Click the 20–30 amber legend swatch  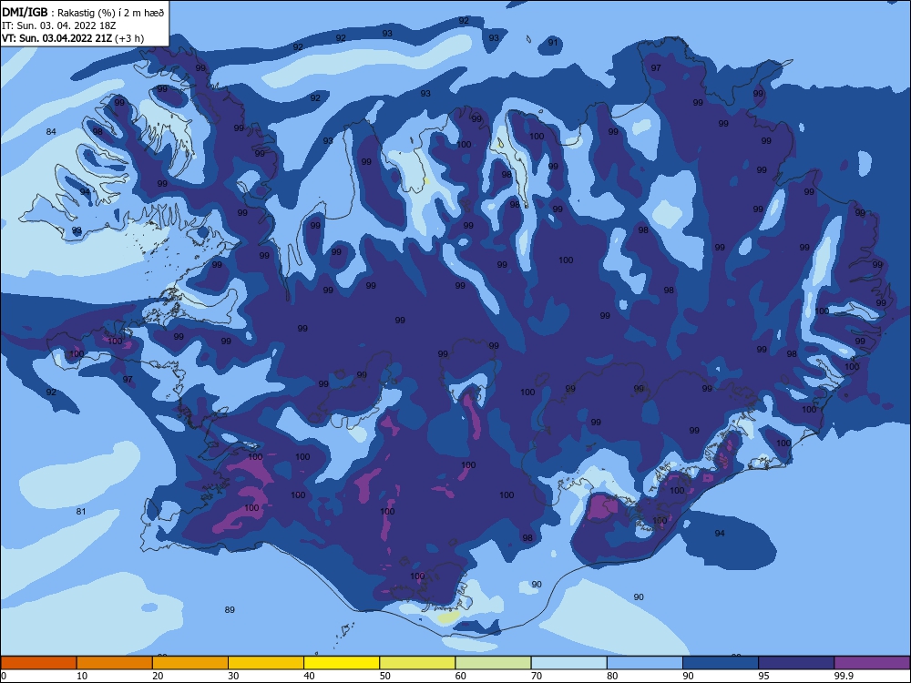[190, 663]
